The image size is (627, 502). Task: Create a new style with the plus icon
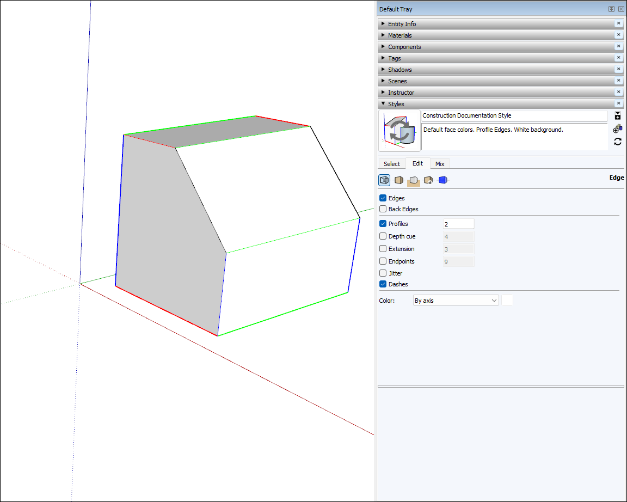(x=618, y=115)
